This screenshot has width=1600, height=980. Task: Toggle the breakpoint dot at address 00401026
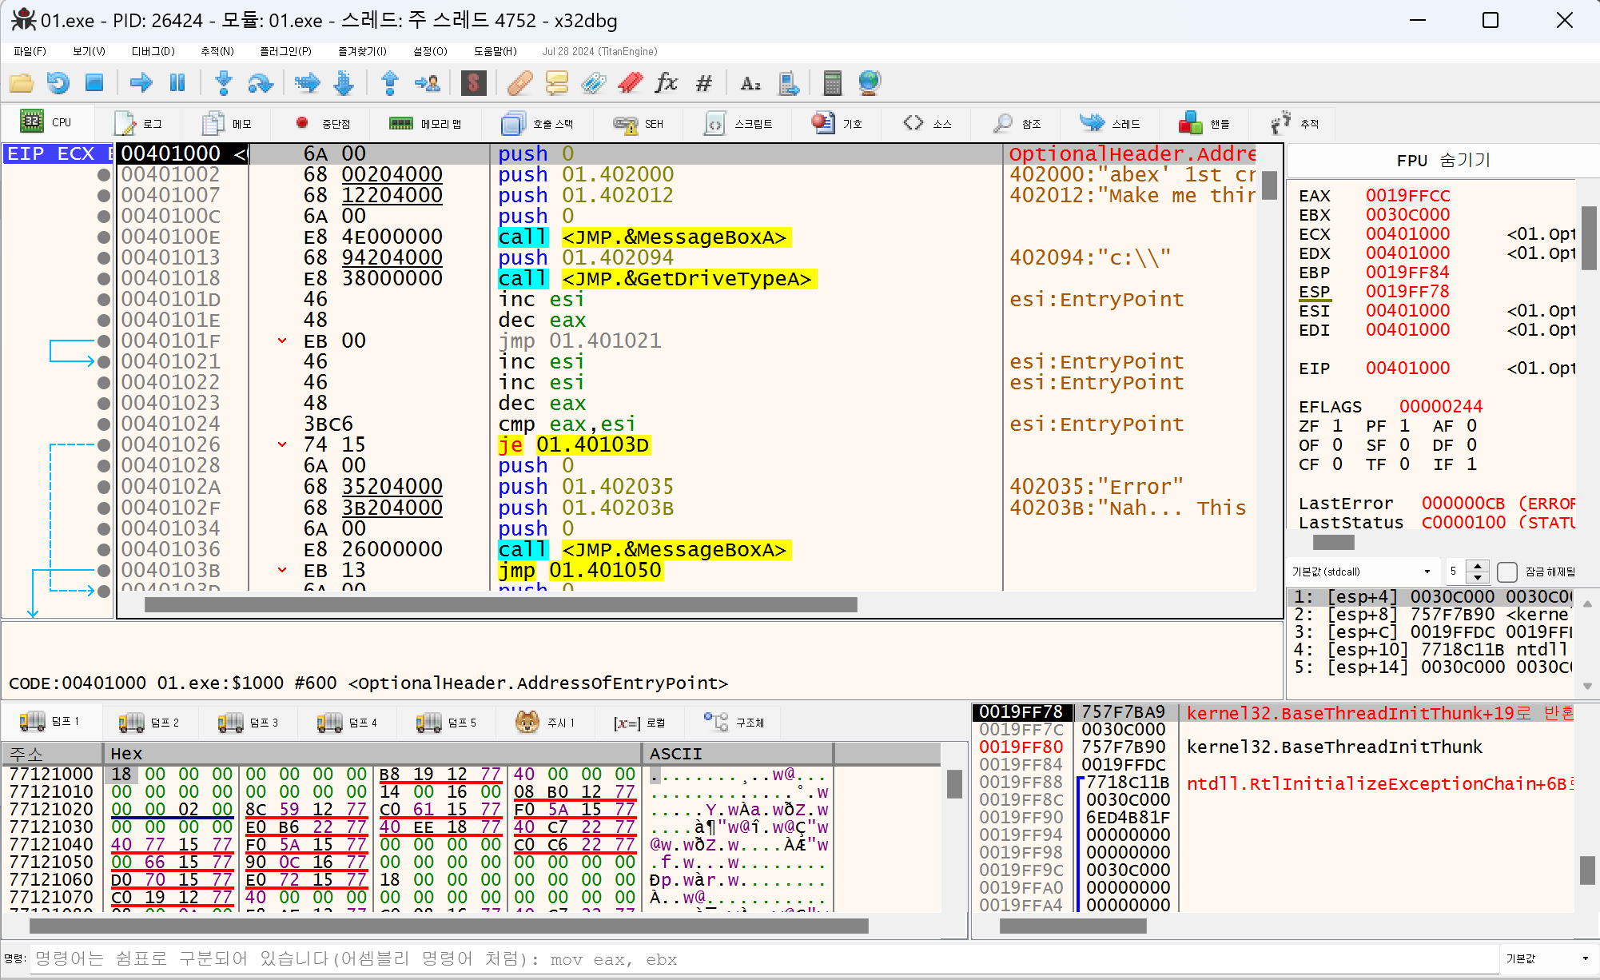click(104, 444)
